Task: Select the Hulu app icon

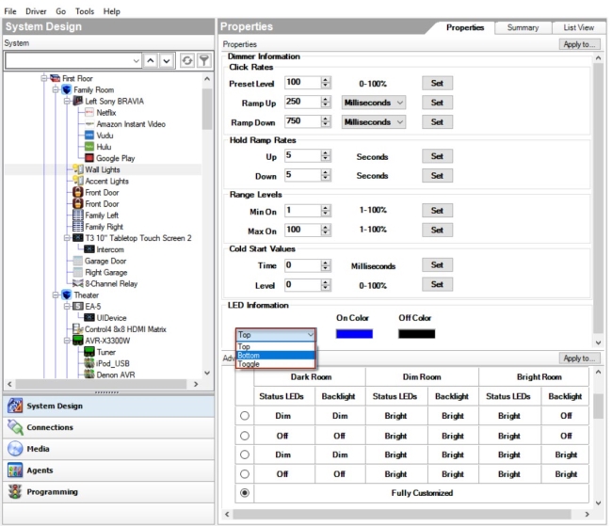Action: pyautogui.click(x=89, y=147)
